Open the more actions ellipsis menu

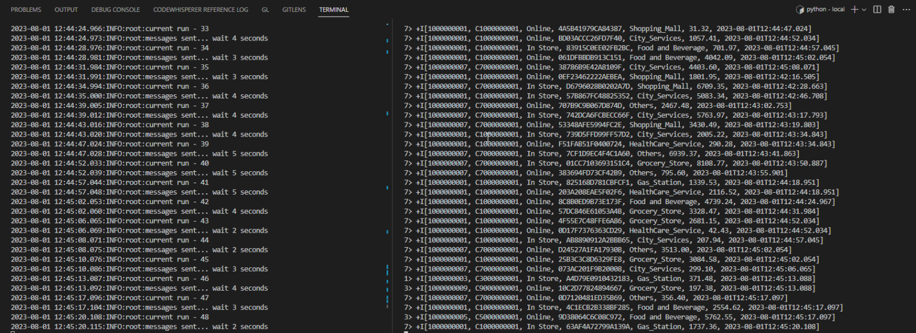tap(905, 10)
